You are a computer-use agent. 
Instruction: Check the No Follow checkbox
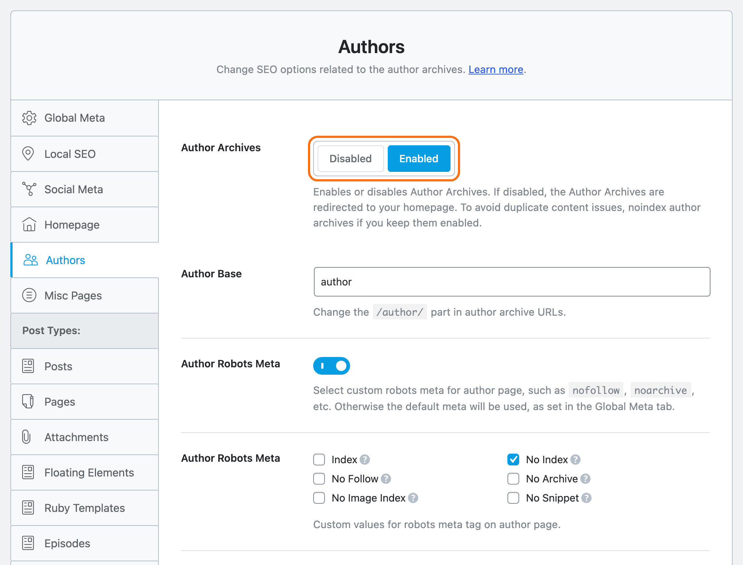(x=319, y=479)
